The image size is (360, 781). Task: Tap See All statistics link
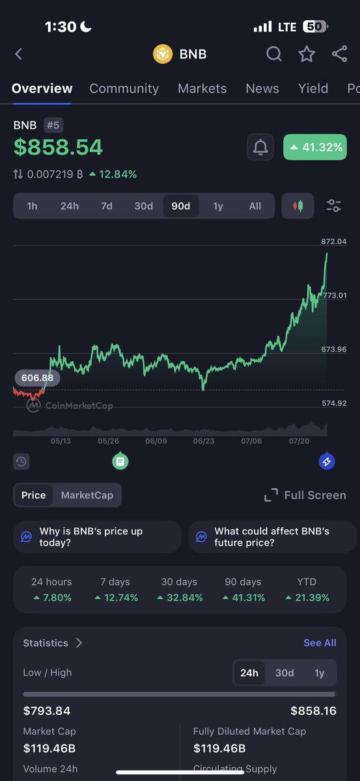click(x=320, y=643)
